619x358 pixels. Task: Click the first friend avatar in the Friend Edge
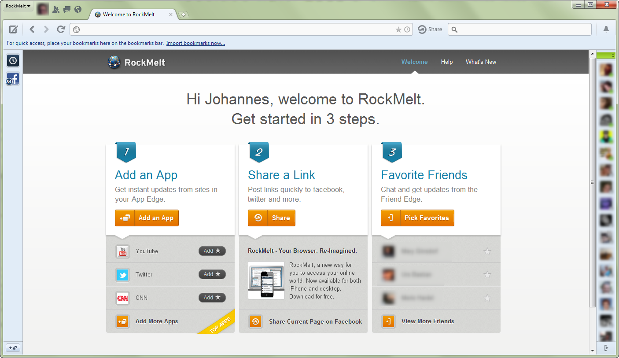[x=606, y=70]
